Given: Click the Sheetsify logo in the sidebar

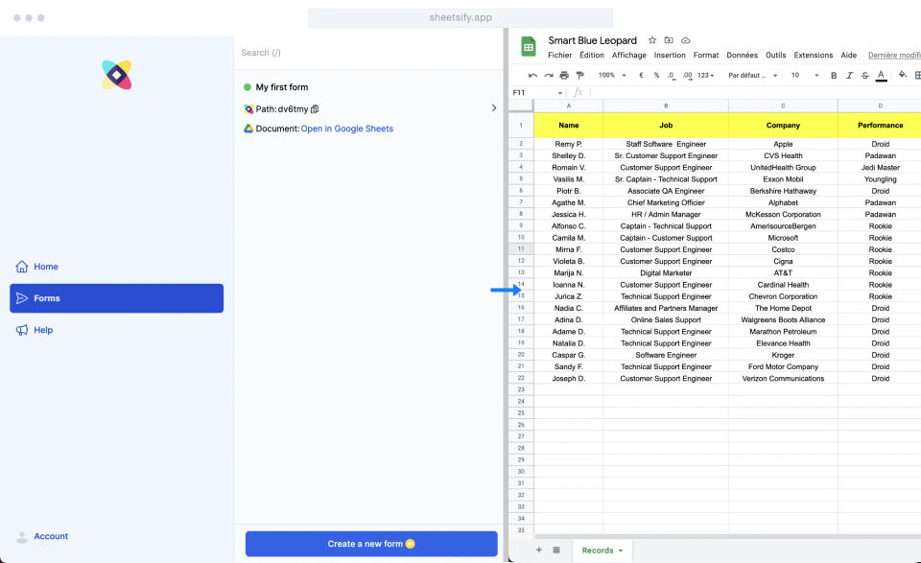Looking at the screenshot, I should [x=116, y=75].
